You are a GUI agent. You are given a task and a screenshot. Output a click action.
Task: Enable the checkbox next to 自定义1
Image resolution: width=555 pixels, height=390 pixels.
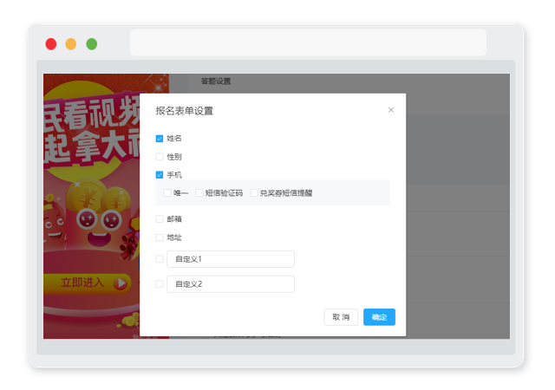[160, 259]
